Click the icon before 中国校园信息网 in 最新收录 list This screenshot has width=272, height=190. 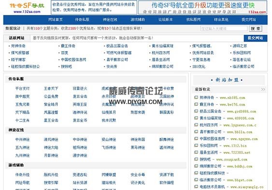click(x=196, y=138)
